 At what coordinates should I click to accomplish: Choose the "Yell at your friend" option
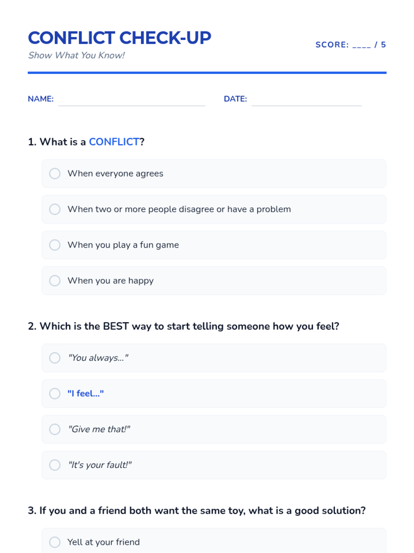tap(55, 542)
